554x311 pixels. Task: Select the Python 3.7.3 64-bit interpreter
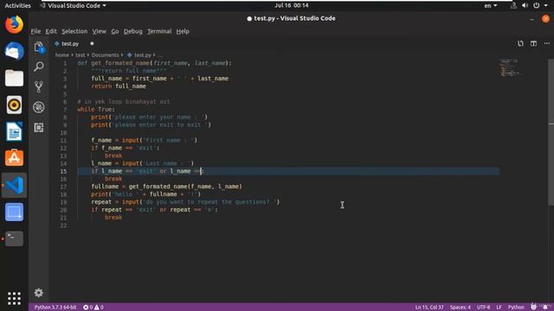[55, 308]
